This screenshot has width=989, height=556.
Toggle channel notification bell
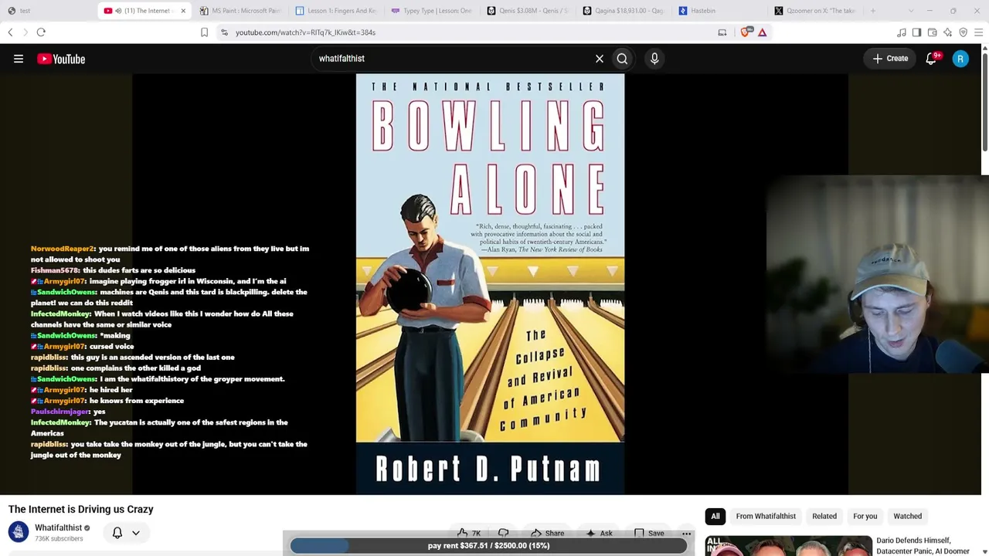tap(117, 533)
